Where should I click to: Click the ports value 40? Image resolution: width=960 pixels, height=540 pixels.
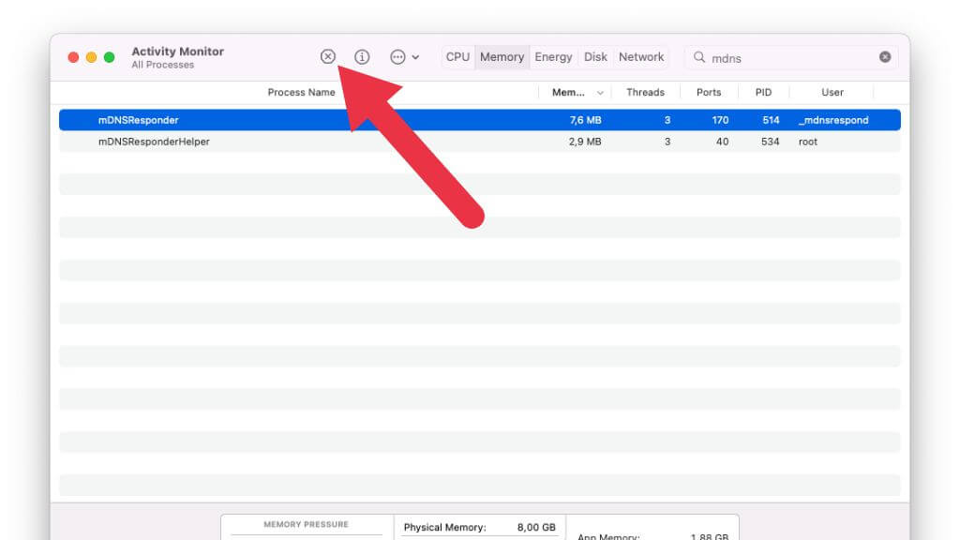click(723, 142)
